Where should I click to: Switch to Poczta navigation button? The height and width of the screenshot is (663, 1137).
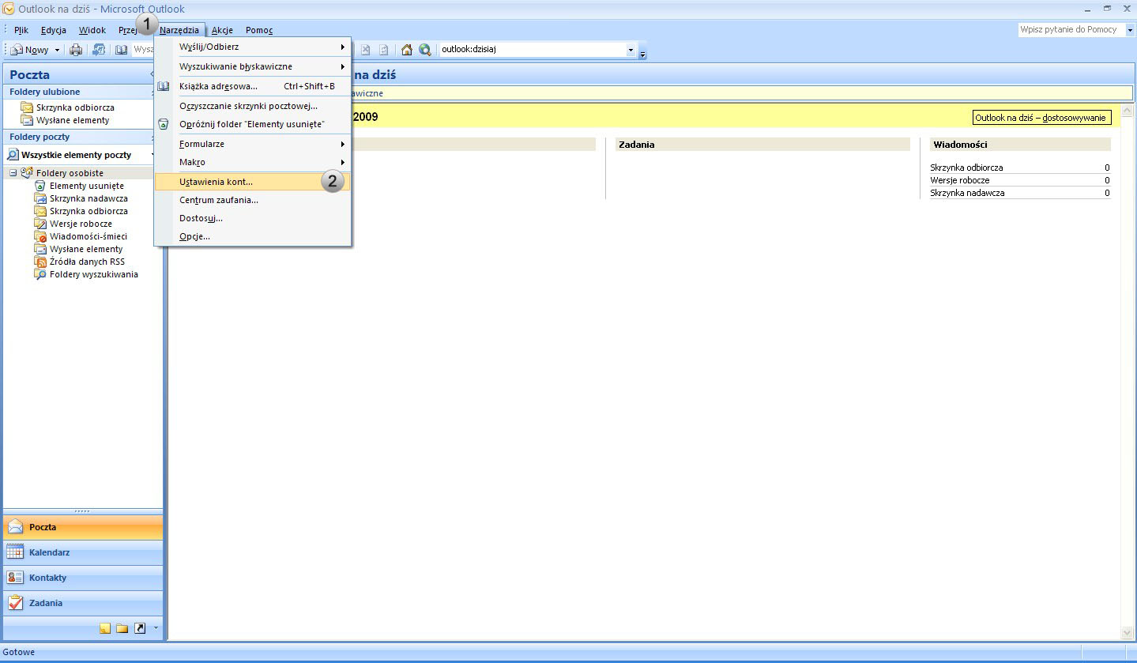pyautogui.click(x=83, y=527)
